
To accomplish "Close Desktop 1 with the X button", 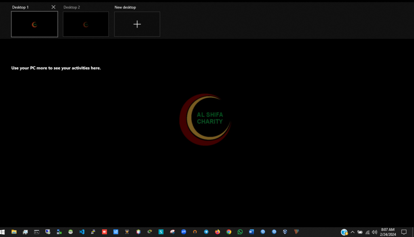I will coord(53,7).
